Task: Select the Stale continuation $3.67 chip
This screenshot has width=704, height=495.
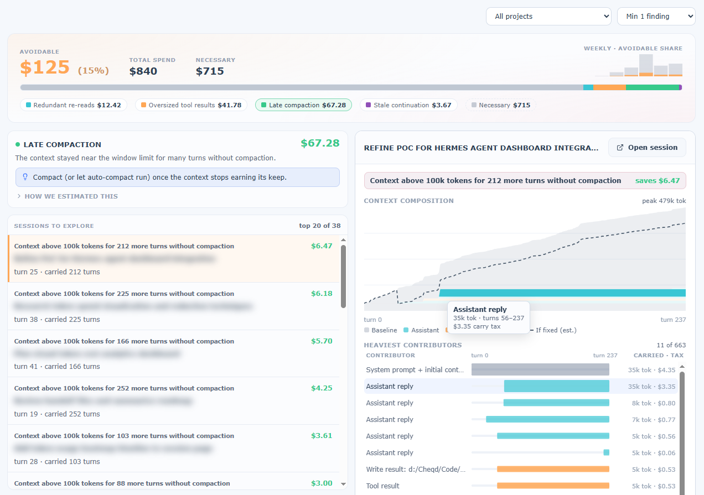Action: click(408, 105)
